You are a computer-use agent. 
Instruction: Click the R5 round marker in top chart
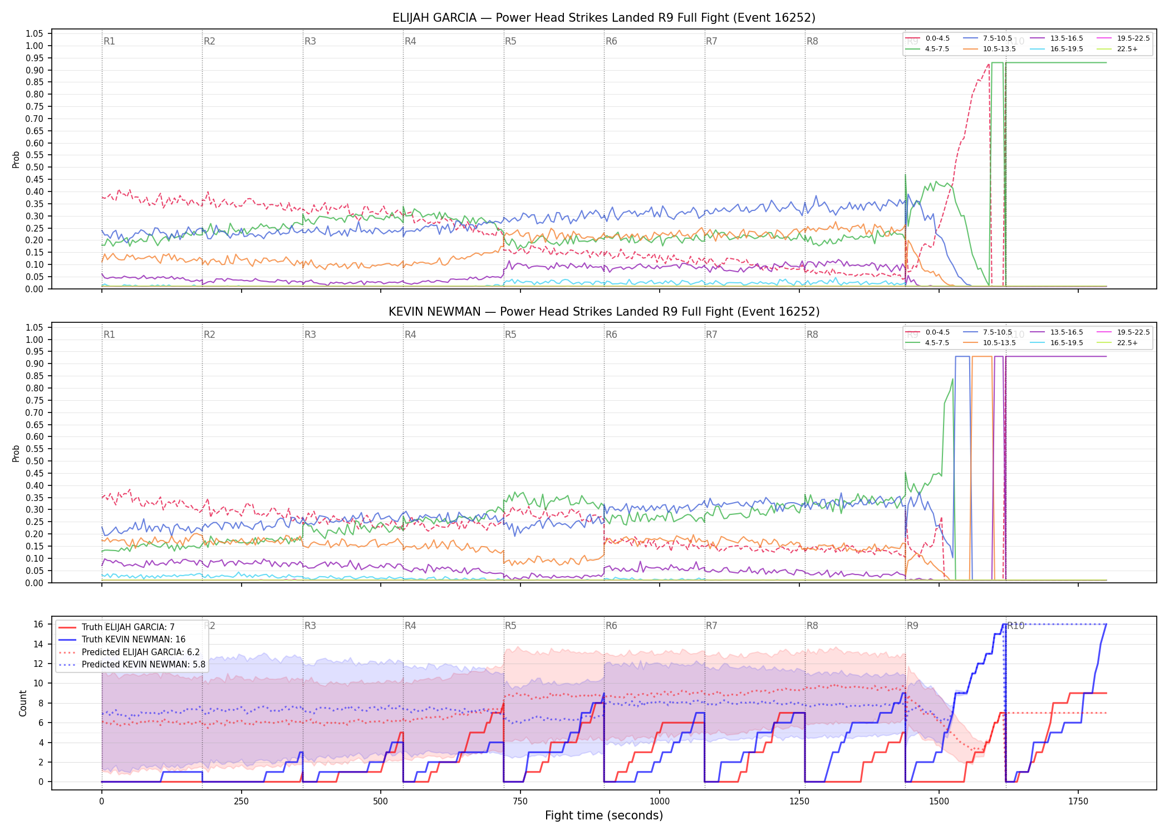(x=510, y=41)
